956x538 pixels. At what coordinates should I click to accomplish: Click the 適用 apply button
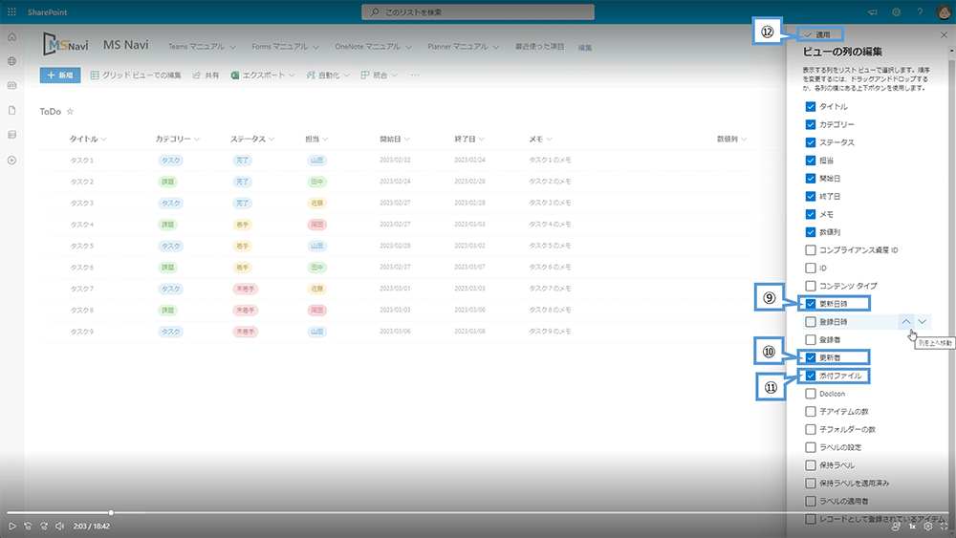(x=822, y=34)
